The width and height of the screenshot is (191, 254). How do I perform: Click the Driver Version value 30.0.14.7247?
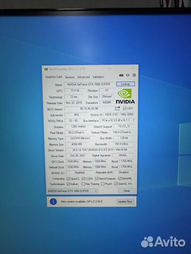(100, 150)
